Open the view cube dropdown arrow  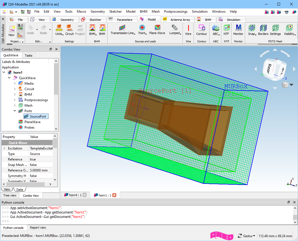(291, 85)
